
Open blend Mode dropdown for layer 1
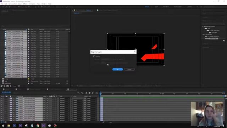[65, 98]
